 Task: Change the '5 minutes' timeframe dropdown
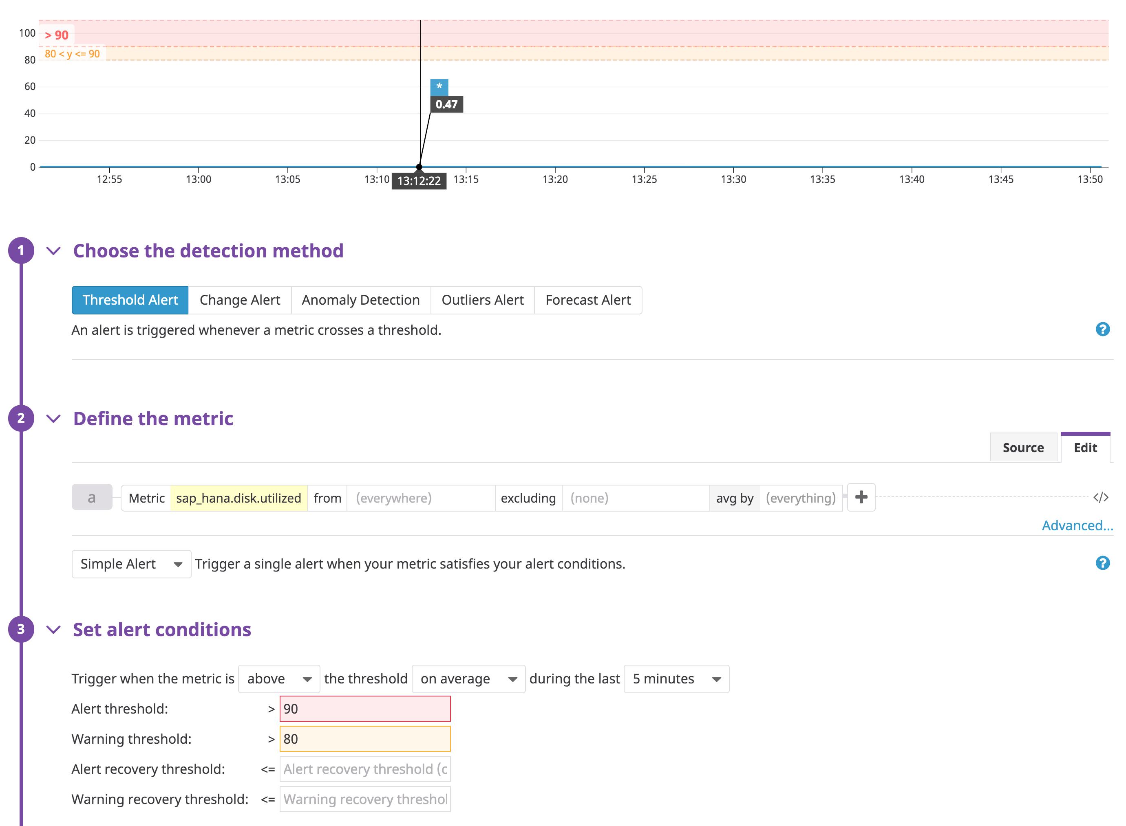click(x=676, y=679)
